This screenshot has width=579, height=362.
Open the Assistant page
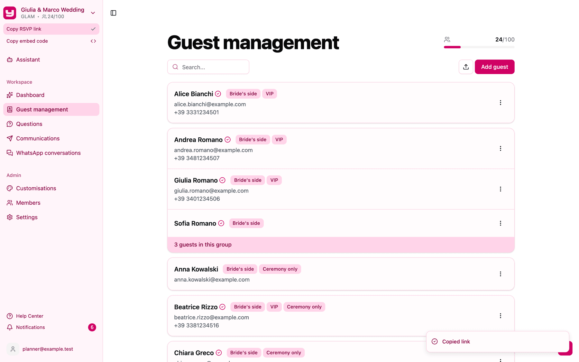(x=51, y=60)
